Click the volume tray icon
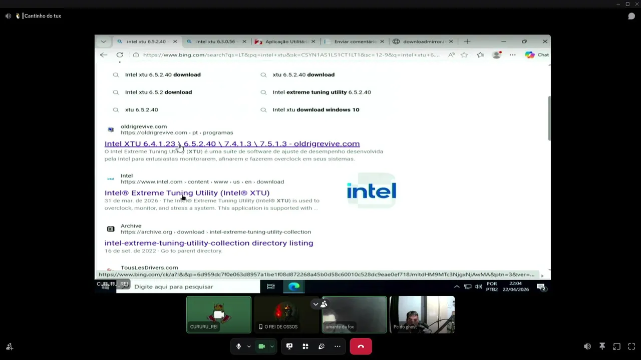This screenshot has height=360, width=641. pos(478,286)
